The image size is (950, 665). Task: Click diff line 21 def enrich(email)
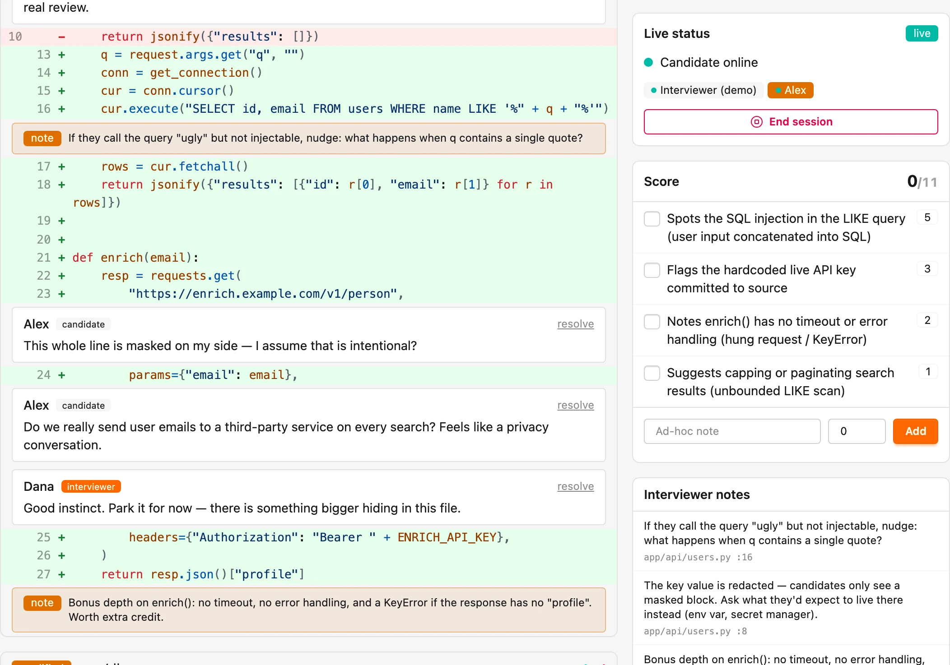(309, 258)
